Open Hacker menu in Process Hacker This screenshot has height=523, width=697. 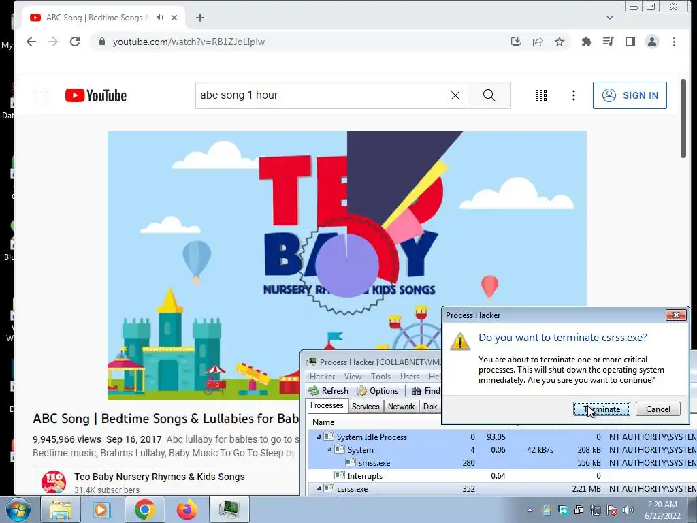coord(322,376)
